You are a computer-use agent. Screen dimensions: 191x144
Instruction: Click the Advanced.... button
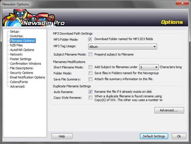pyautogui.click(x=169, y=110)
